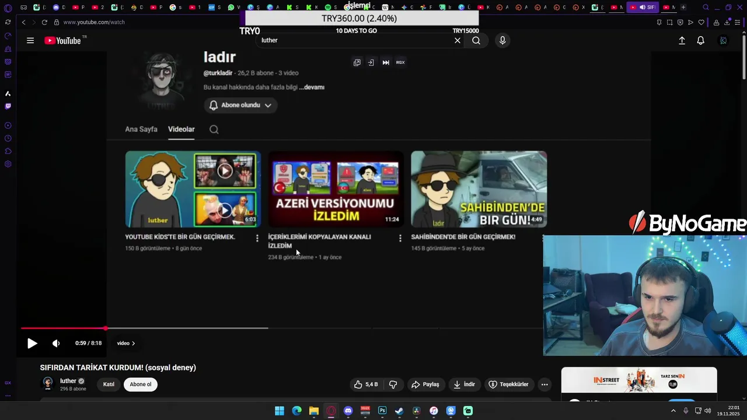
Task: Open Opera downloads icon in toolbar
Action: 727,22
